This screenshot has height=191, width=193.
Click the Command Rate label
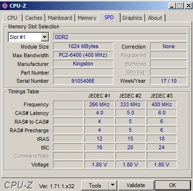tap(31, 156)
